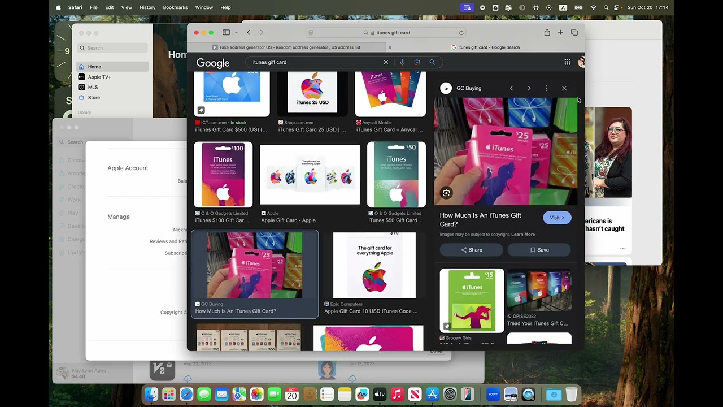Open Spotlight search in menu bar
The image size is (723, 407).
coord(606,7)
